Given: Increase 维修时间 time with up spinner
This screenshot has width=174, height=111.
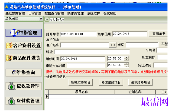Looking at the screenshot, I should (x=126, y=57).
